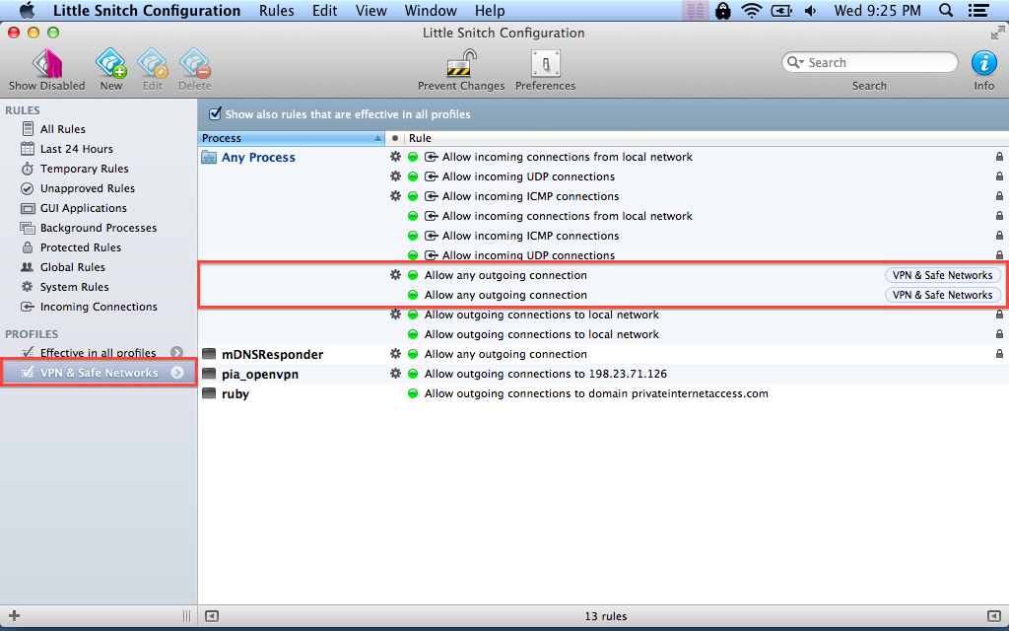1009x631 pixels.
Task: Click the Little Snitch menu bar status icon
Action: tap(695, 10)
